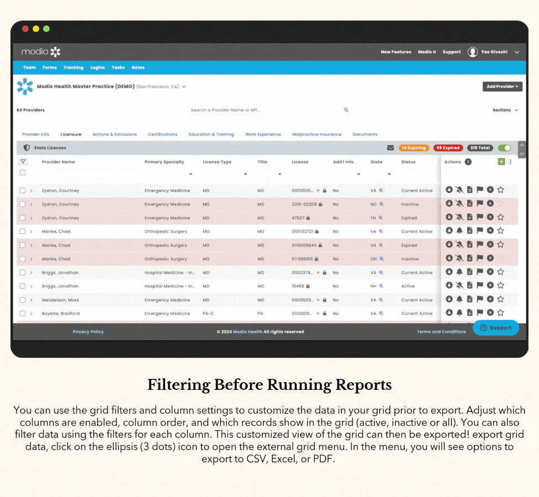Expand the practice selector chevron
The height and width of the screenshot is (497, 539).
tap(184, 87)
